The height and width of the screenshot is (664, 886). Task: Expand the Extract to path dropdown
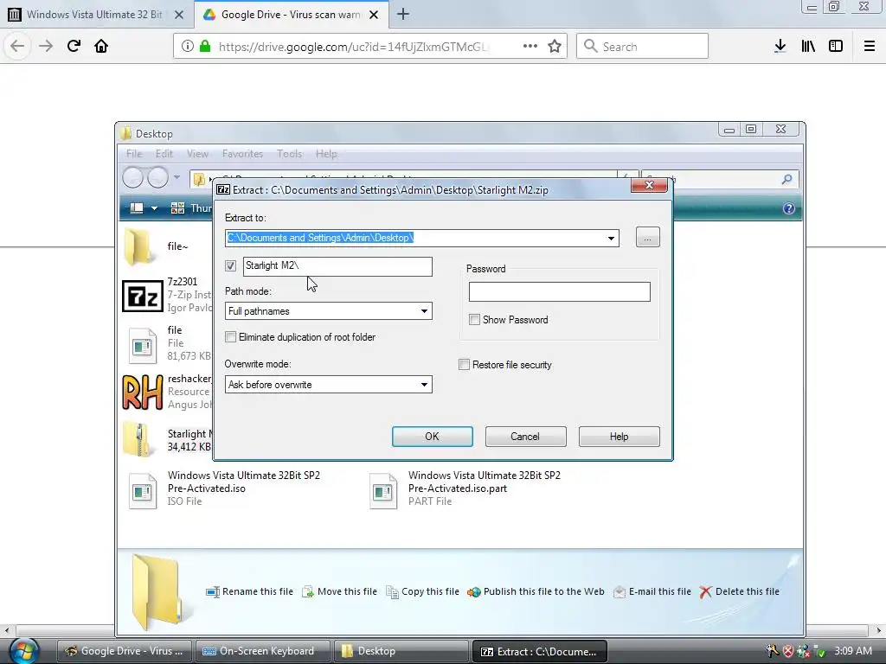coord(611,238)
